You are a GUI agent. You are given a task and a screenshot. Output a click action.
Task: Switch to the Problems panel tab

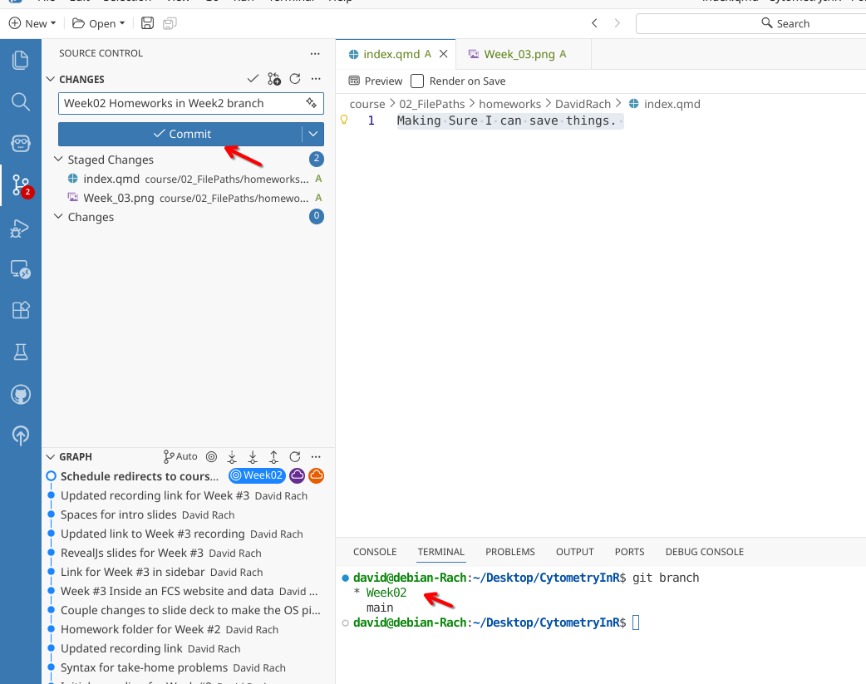click(x=509, y=552)
